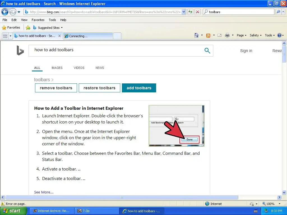Click Add to Favorites Bar icon
The width and height of the screenshot is (287, 215).
[x=28, y=28]
